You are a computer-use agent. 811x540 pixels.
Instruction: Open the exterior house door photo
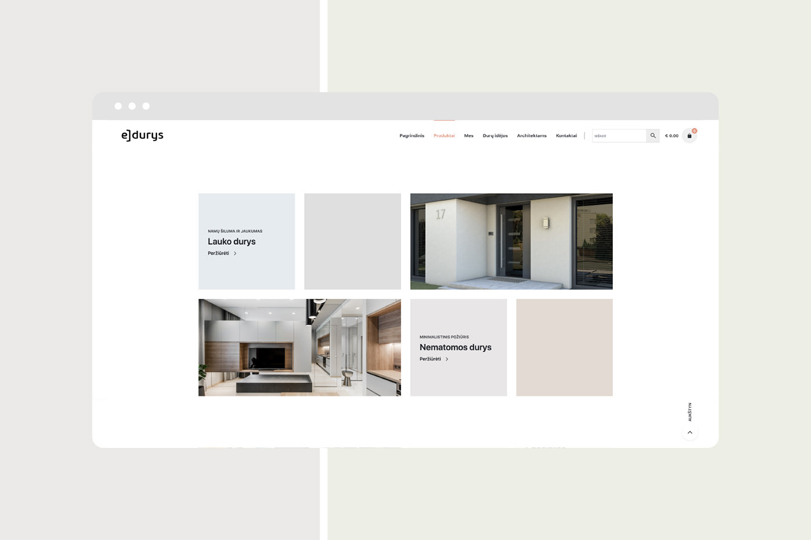[512, 241]
